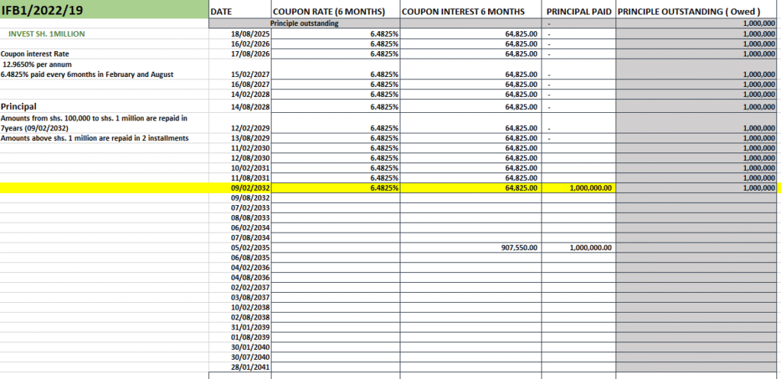781x379 pixels.
Task: Click the coupon rate for 14/08/2028
Action: pyautogui.click(x=384, y=108)
